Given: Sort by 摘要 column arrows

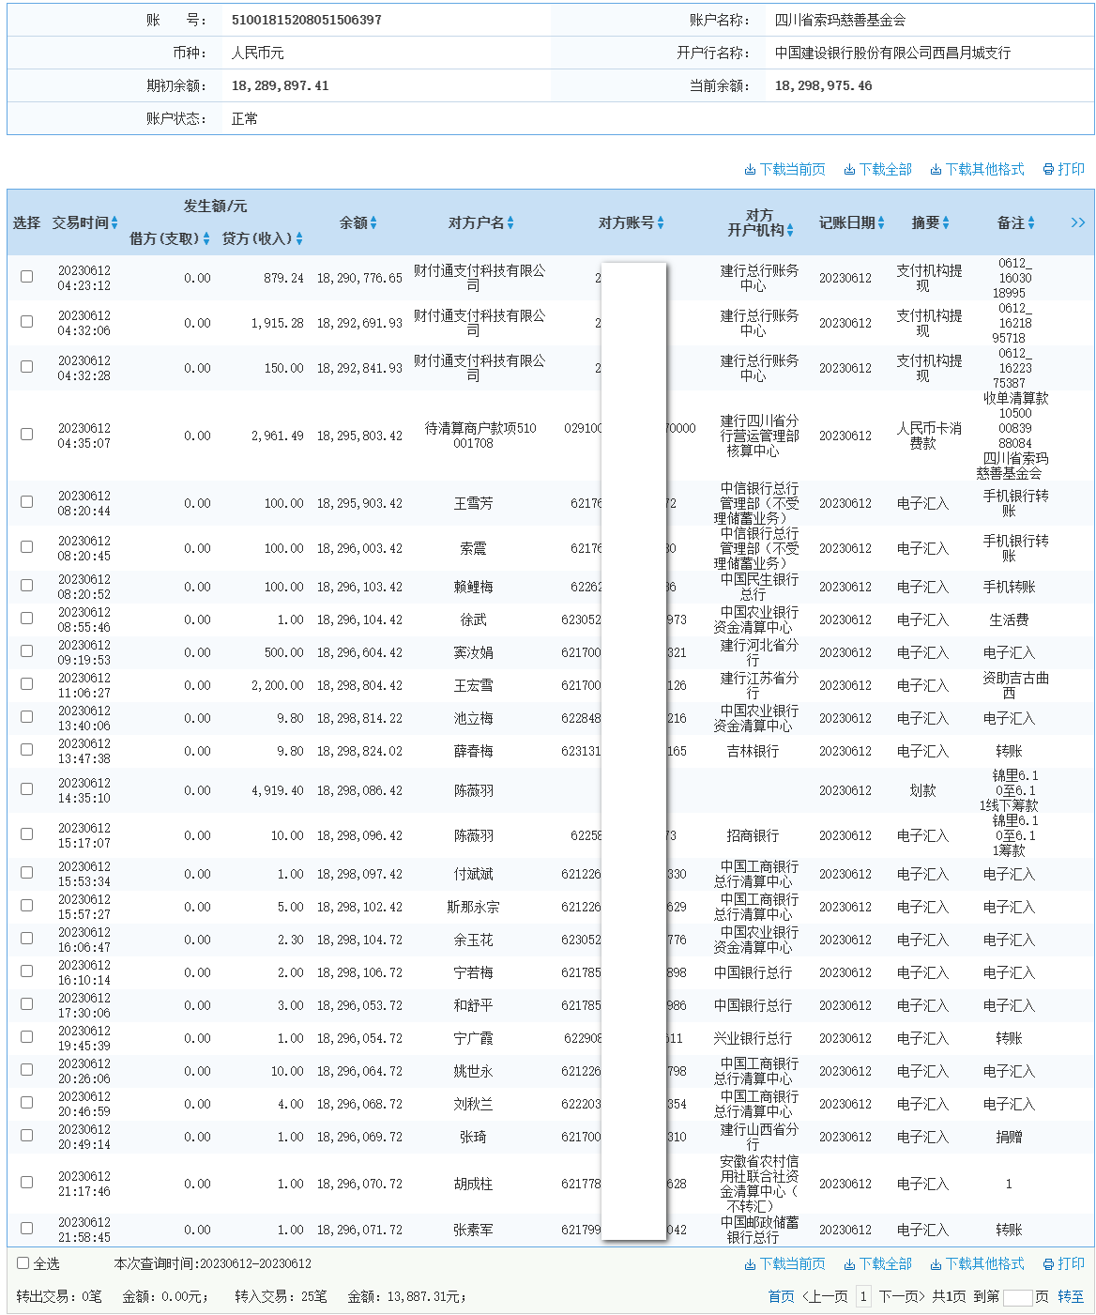Looking at the screenshot, I should pos(946,222).
